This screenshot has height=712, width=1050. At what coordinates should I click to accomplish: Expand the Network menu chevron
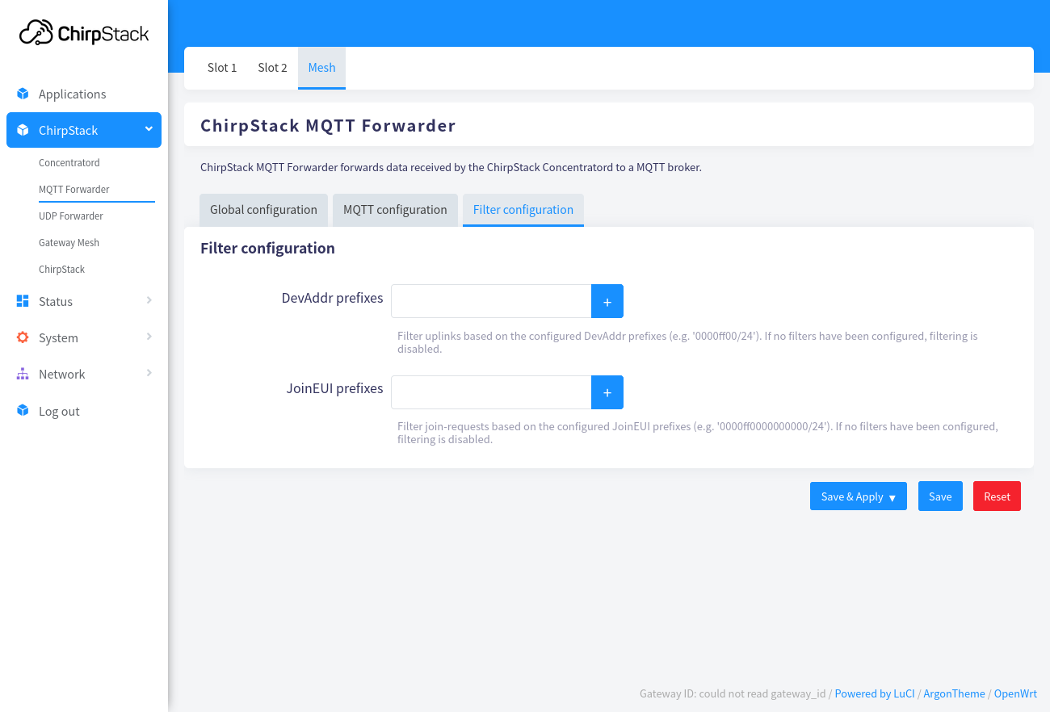tap(149, 373)
